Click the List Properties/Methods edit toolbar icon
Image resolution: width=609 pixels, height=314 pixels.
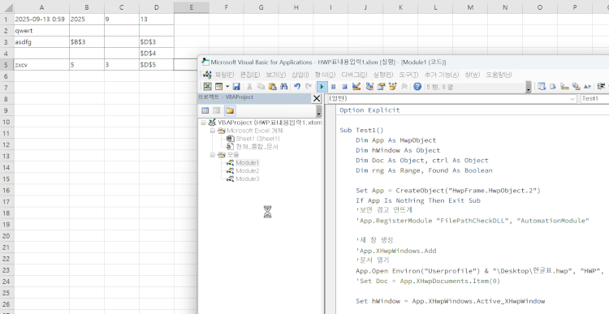[x=542, y=86]
